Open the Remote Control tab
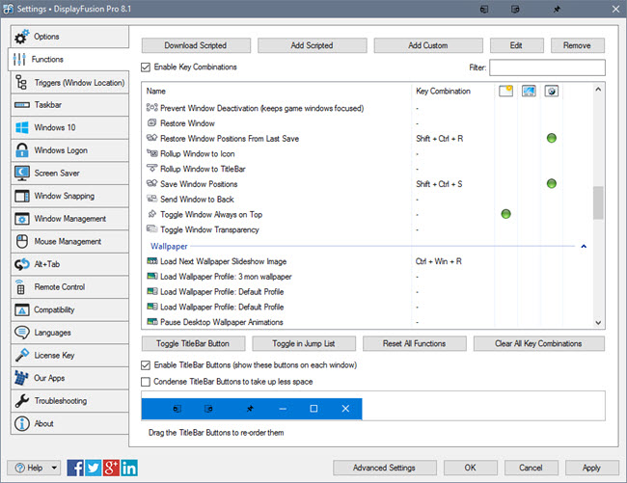 coord(69,287)
